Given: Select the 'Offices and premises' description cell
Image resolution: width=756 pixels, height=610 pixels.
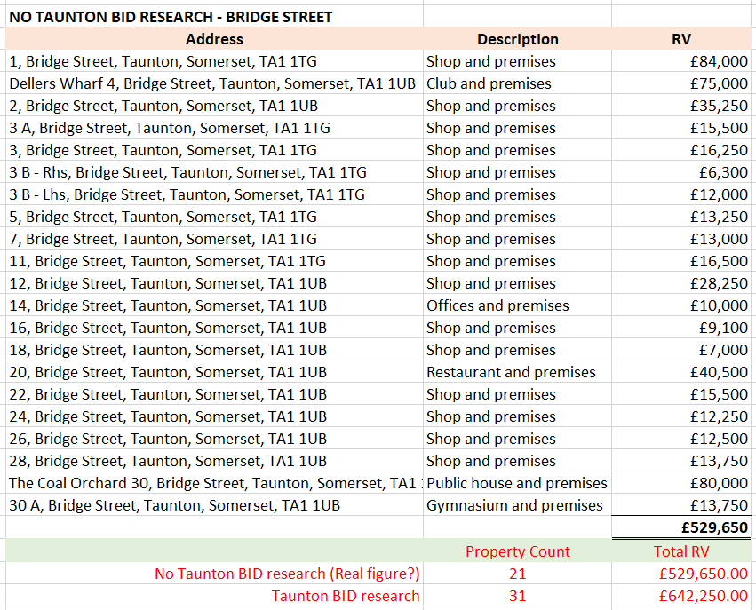Looking at the screenshot, I should (517, 305).
